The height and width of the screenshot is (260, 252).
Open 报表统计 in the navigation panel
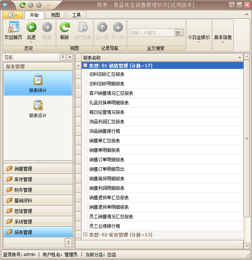38,84
